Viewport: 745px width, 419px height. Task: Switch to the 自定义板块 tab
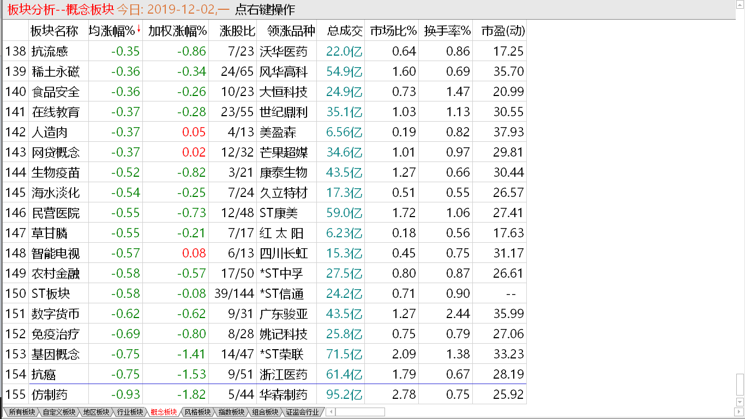[58, 412]
